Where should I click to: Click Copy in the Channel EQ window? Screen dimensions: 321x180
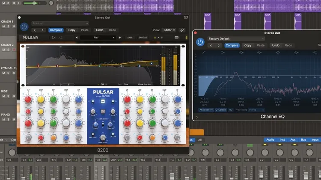[x=248, y=45]
